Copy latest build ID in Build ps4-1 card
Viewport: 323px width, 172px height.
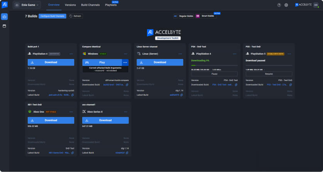[73, 95]
